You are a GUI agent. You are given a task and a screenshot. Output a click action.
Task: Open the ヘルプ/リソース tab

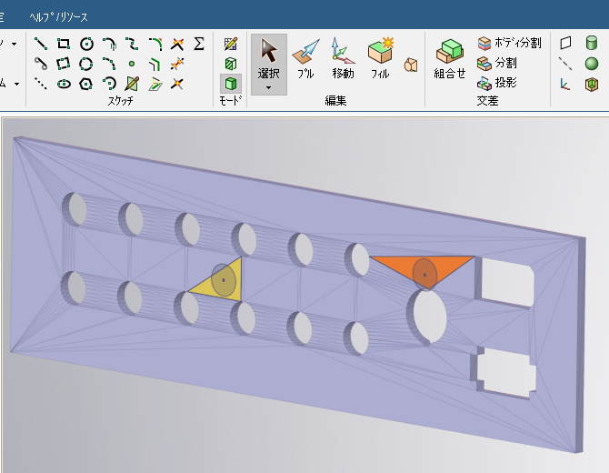(59, 17)
